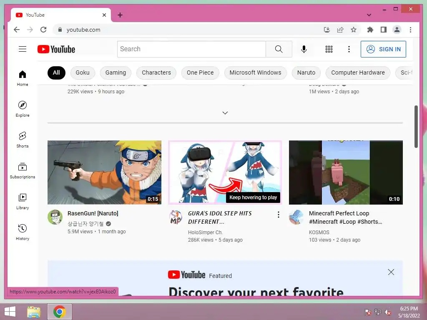Image resolution: width=427 pixels, height=320 pixels.
Task: Click the Action Center flag tray icon
Action: tap(367, 312)
